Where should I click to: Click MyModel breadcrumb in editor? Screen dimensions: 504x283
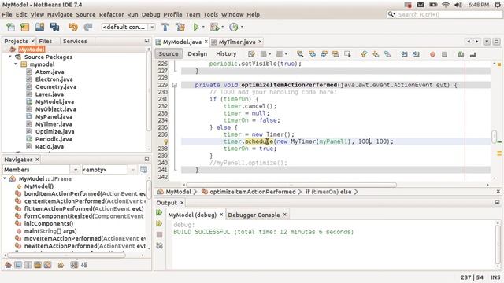(x=179, y=192)
